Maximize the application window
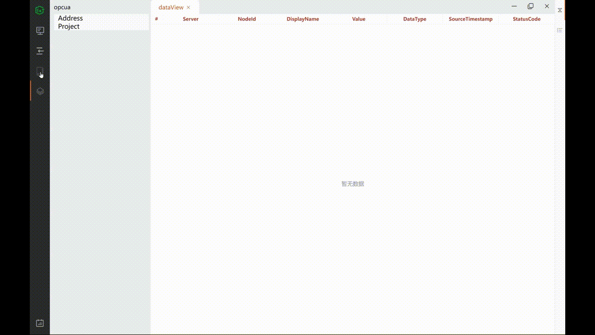The image size is (595, 335). [x=530, y=6]
